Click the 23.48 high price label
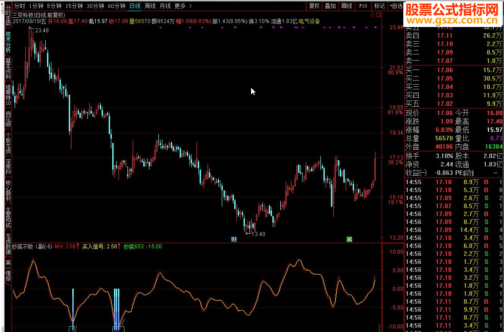The width and height of the screenshot is (504, 332). pyautogui.click(x=42, y=31)
